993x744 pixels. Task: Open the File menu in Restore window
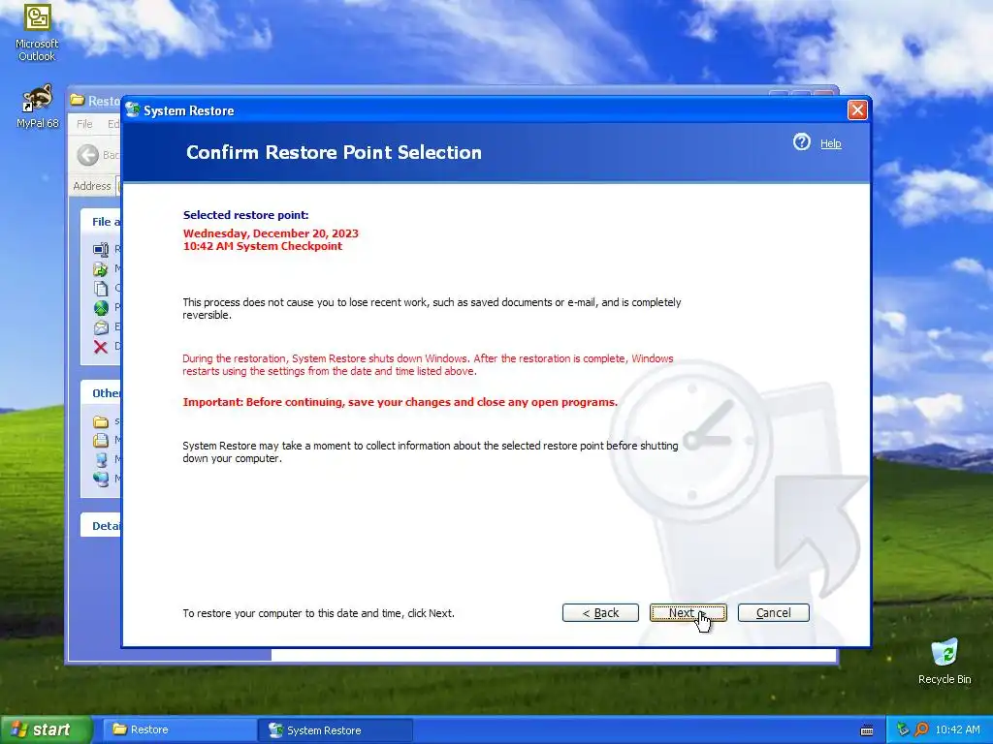[x=84, y=124]
